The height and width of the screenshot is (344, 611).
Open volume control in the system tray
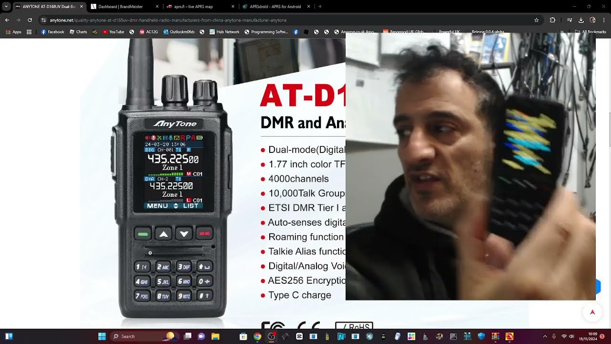coord(572,336)
